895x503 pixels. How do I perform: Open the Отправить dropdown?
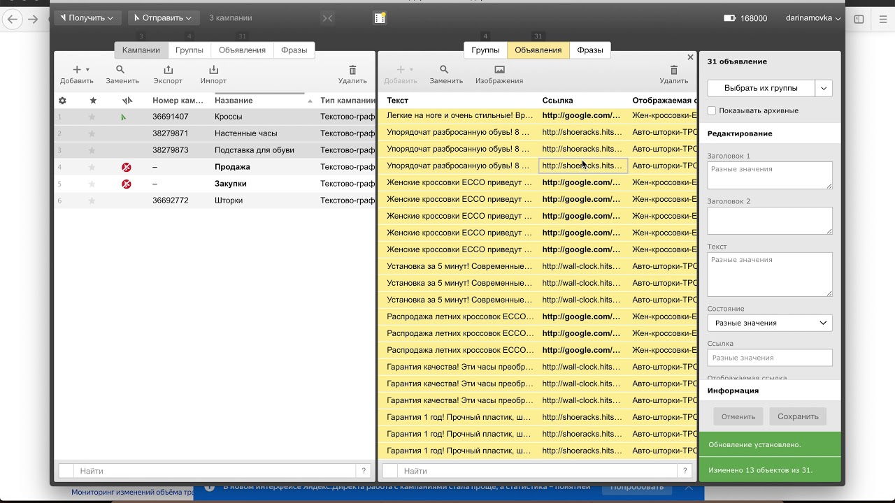point(164,18)
